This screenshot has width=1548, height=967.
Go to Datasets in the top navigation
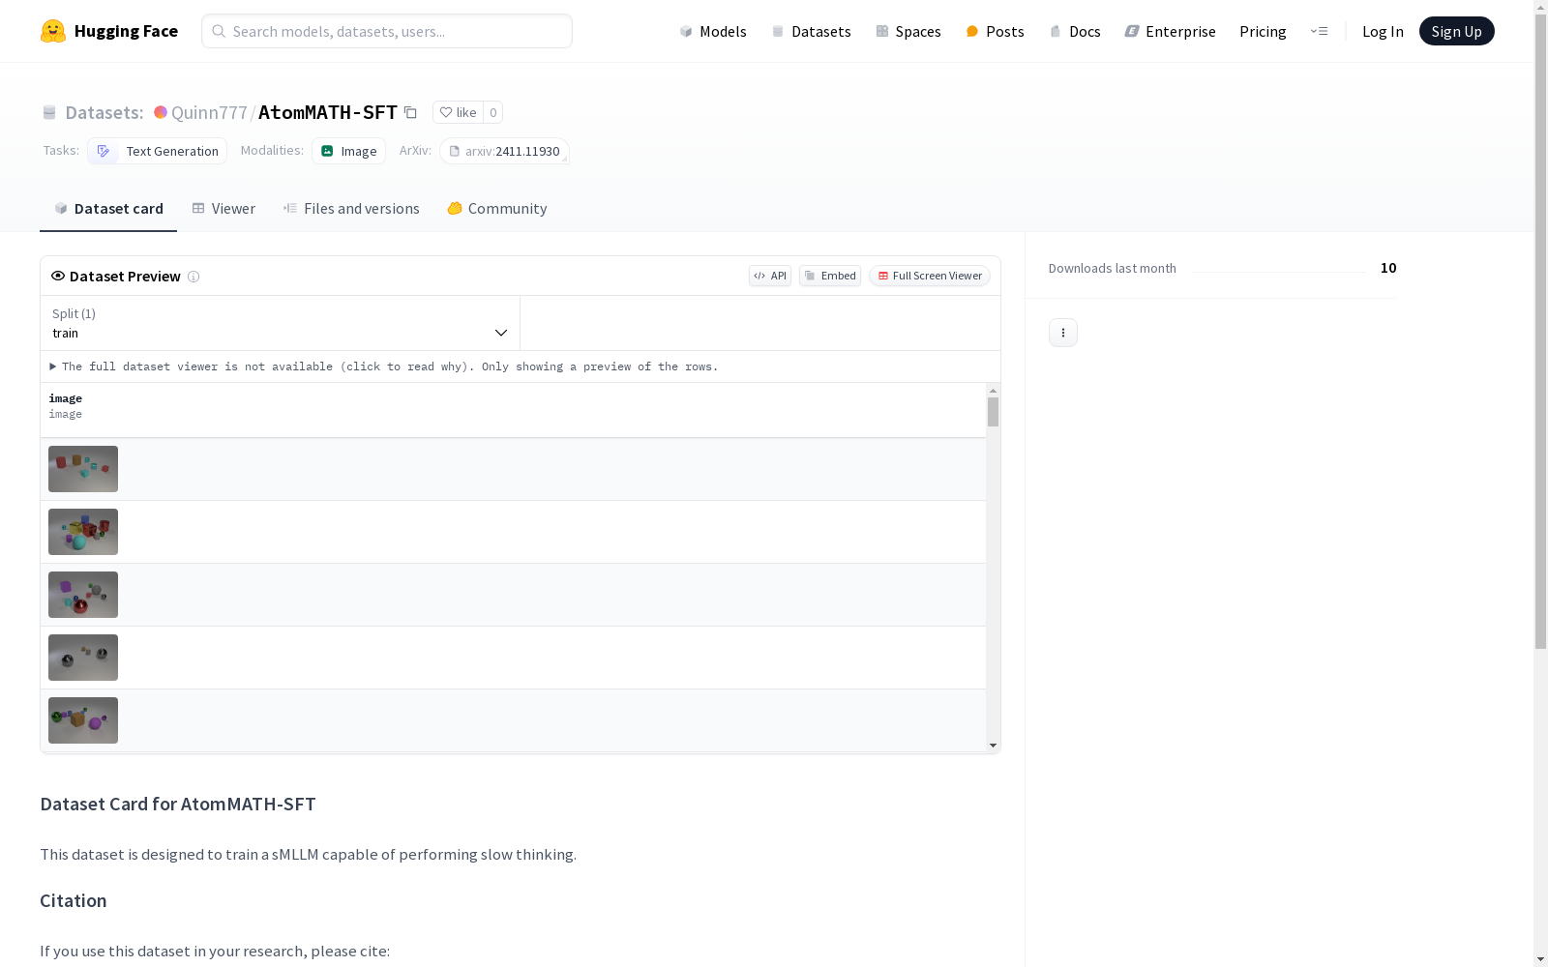(x=811, y=31)
